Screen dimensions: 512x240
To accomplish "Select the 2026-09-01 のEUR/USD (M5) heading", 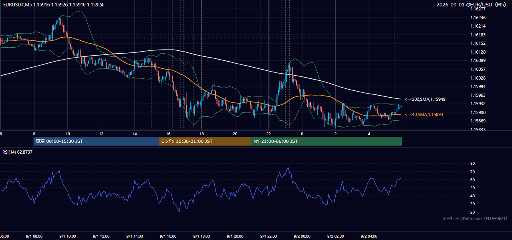I will [472, 4].
